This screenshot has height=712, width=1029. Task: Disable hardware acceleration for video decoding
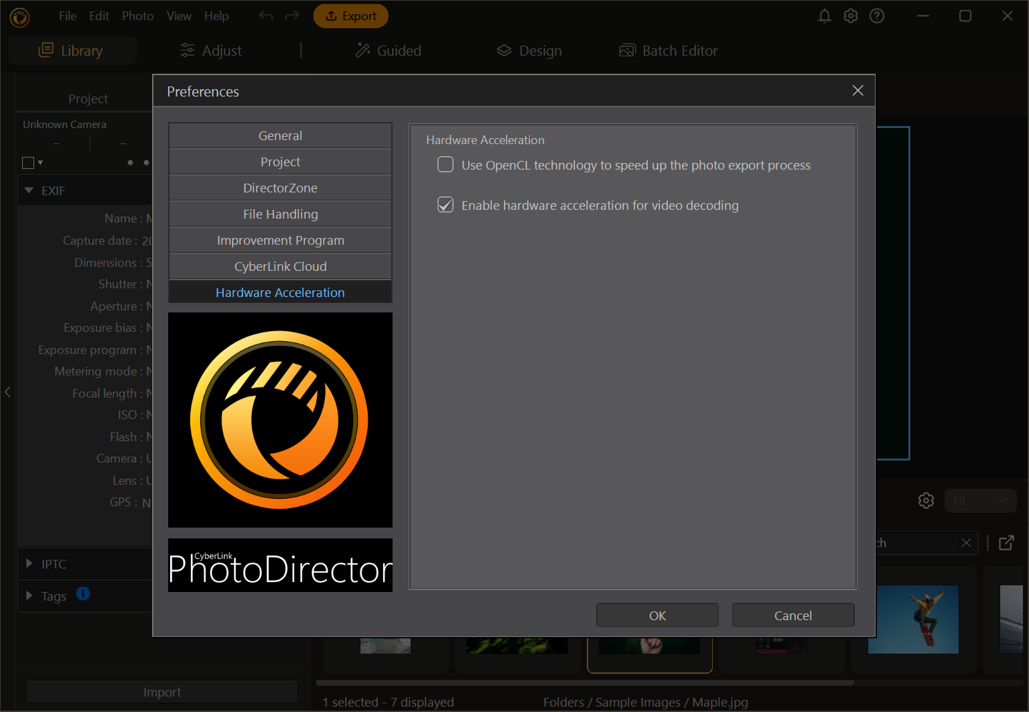coord(445,205)
